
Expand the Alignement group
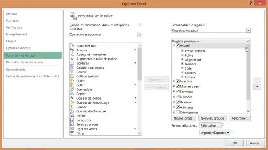pyautogui.click(x=183, y=59)
